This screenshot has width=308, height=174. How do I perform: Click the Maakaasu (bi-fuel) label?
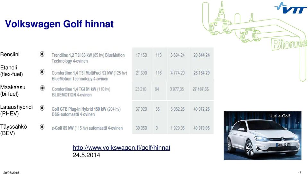click(x=13, y=91)
